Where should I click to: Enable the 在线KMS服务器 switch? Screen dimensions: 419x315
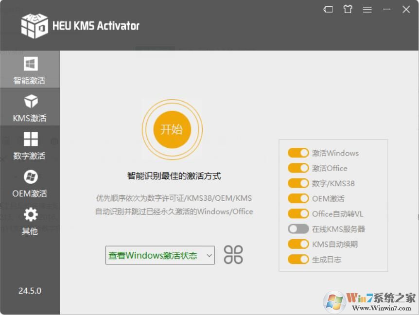click(298, 228)
